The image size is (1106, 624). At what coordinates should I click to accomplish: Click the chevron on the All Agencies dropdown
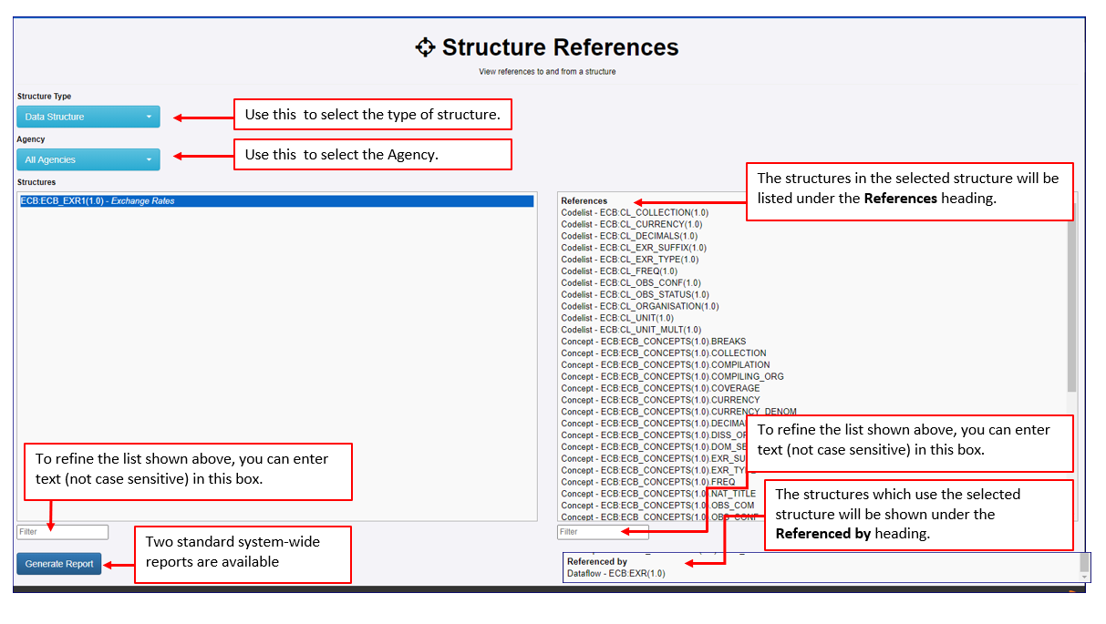(150, 159)
